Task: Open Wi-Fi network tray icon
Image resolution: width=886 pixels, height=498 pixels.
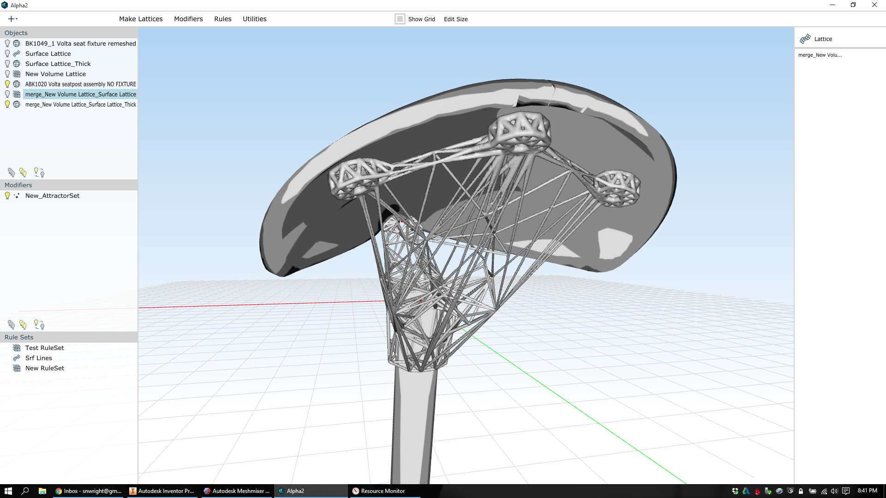Action: (x=824, y=491)
